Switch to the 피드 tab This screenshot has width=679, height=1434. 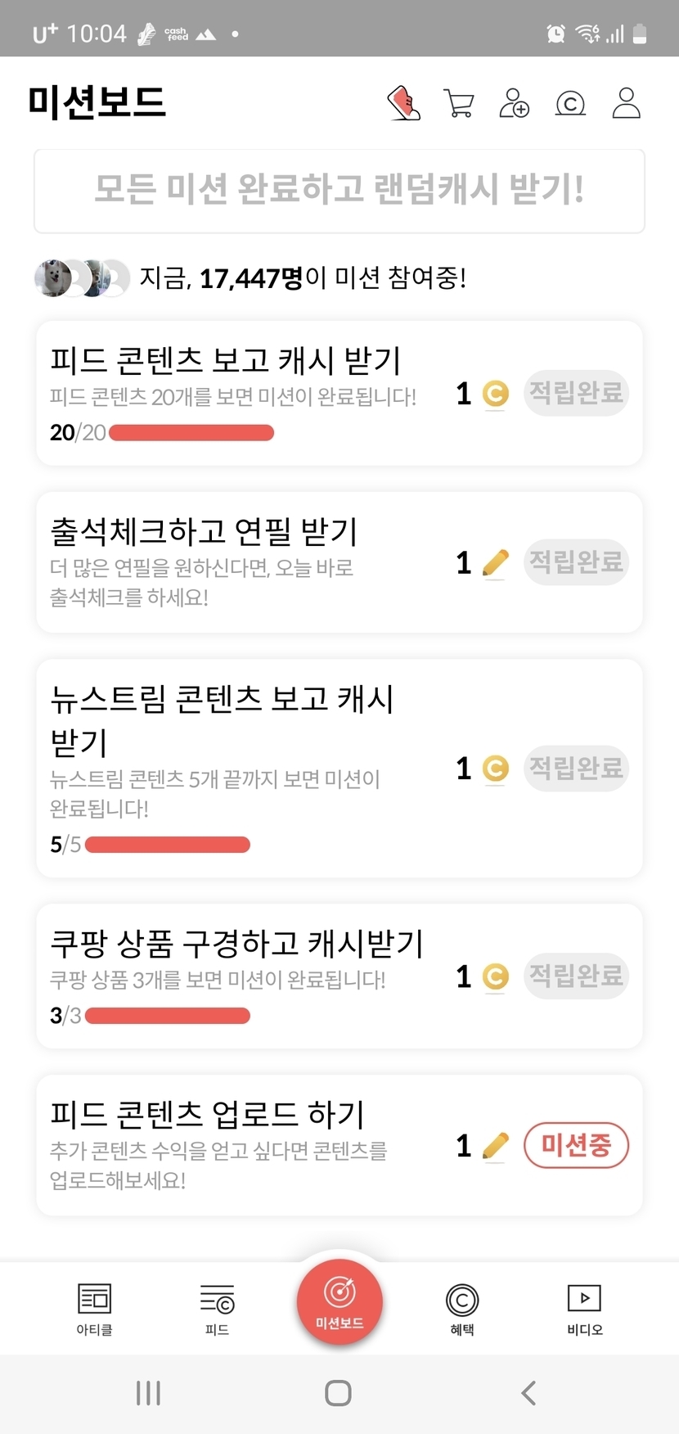[x=217, y=1308]
